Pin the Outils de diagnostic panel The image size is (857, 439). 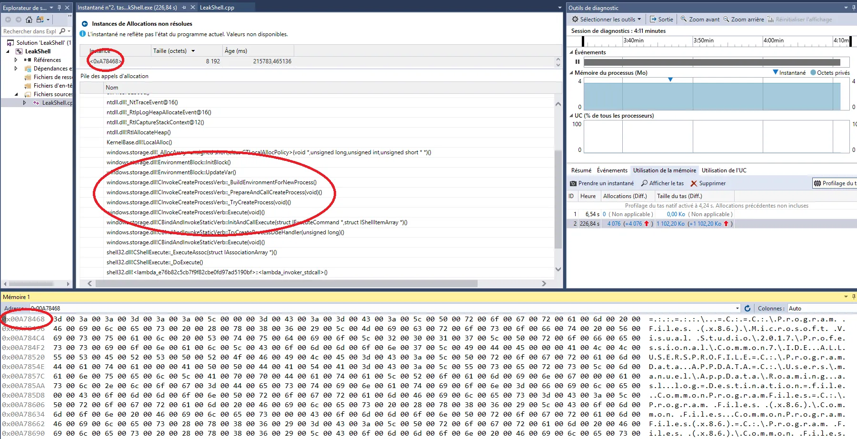pos(854,8)
